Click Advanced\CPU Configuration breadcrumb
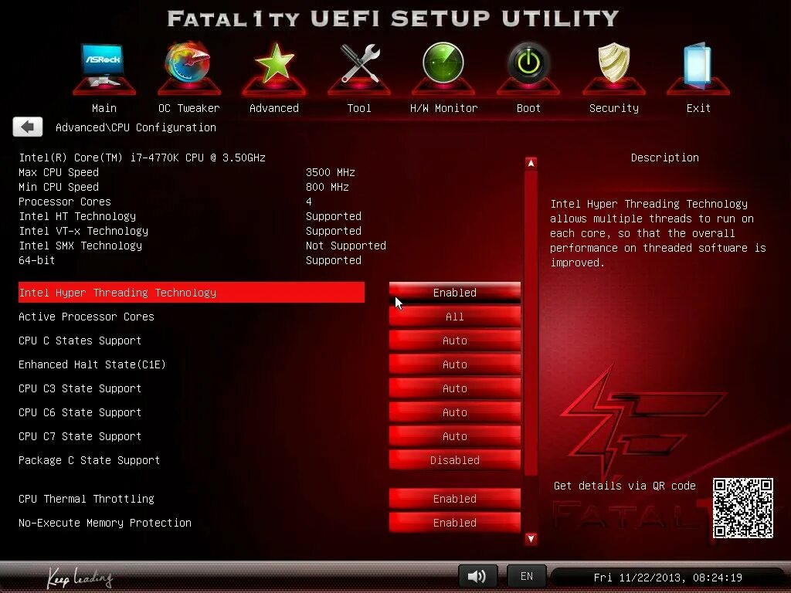This screenshot has width=791, height=593. pyautogui.click(x=136, y=127)
